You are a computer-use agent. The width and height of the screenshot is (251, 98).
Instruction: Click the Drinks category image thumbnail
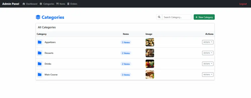(x=150, y=64)
